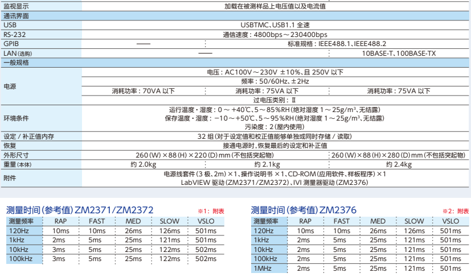Viewport: 471px width, 277px height.
Task: Click the LAN (选购) row label
Action: click(x=19, y=53)
